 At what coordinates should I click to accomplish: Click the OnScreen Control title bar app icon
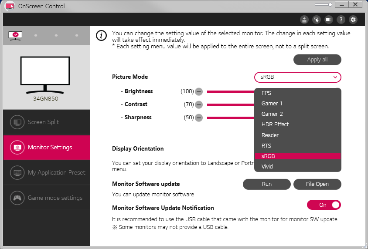point(10,6)
